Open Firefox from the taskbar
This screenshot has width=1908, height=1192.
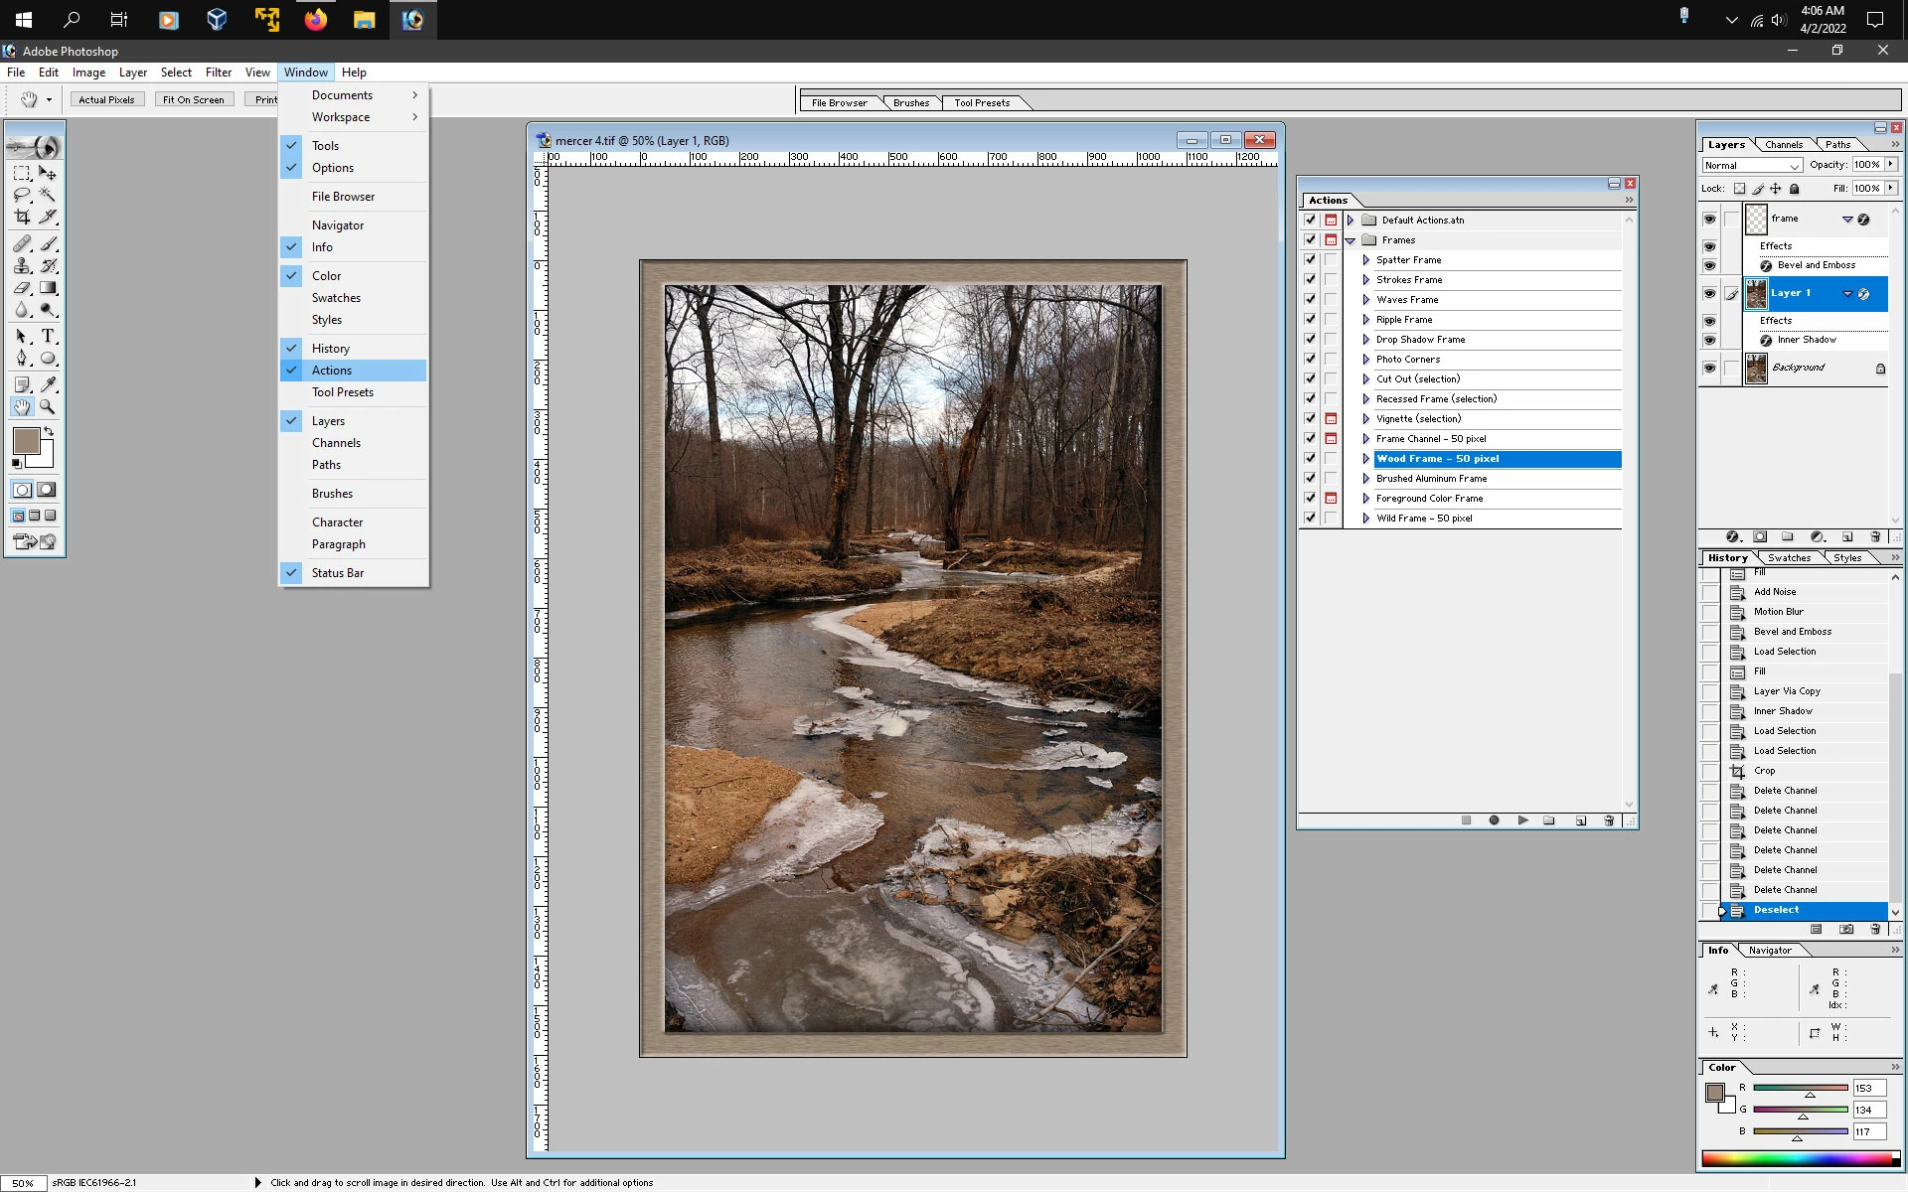click(x=316, y=20)
